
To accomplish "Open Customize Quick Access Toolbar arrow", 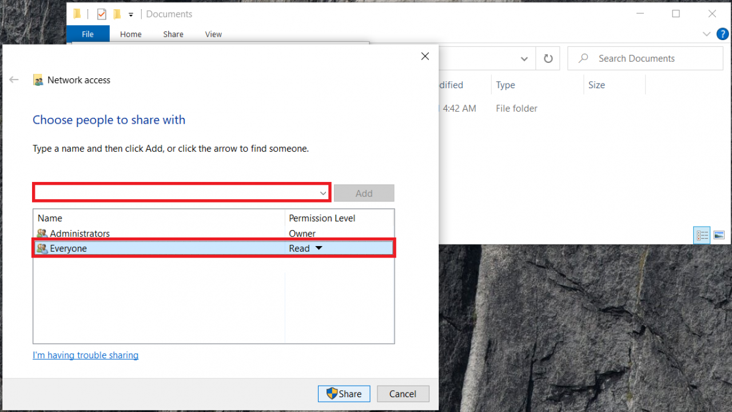I will [131, 15].
